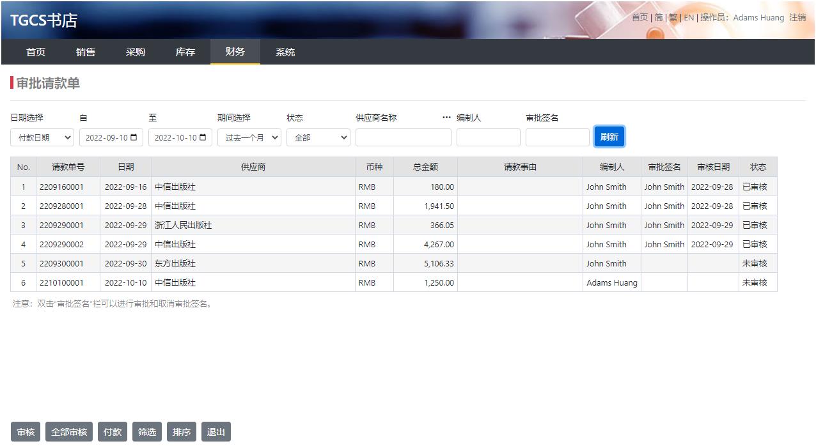Select request row 2209300001 for 东方出版社

click(61, 263)
